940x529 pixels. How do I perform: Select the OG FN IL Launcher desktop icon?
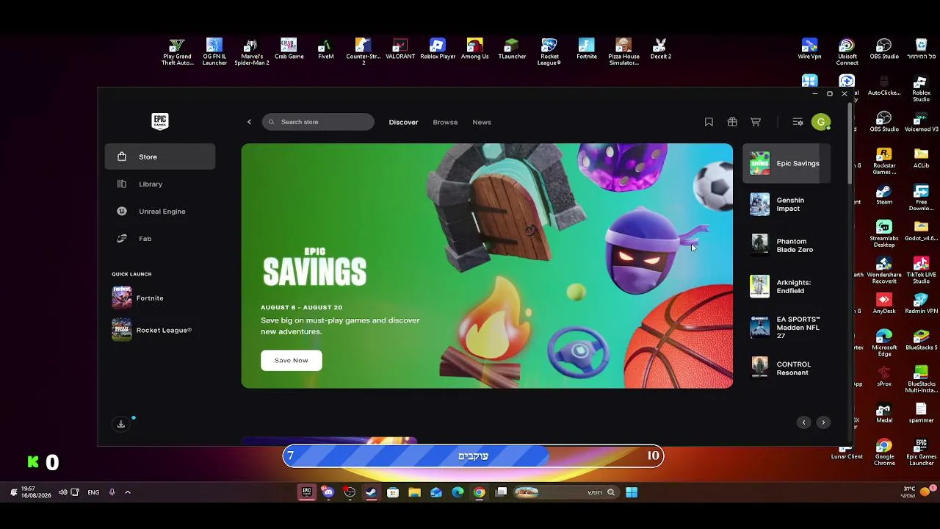pos(214,52)
